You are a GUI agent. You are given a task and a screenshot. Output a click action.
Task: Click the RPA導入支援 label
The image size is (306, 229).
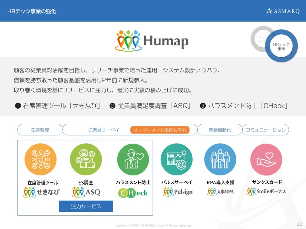point(221,182)
